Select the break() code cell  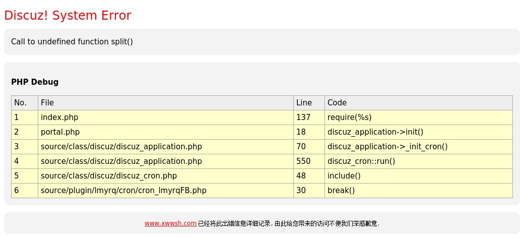(419, 191)
